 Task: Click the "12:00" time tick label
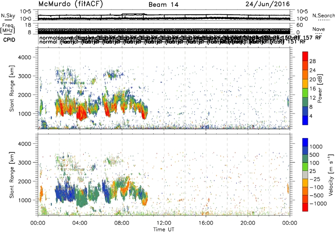164,223
